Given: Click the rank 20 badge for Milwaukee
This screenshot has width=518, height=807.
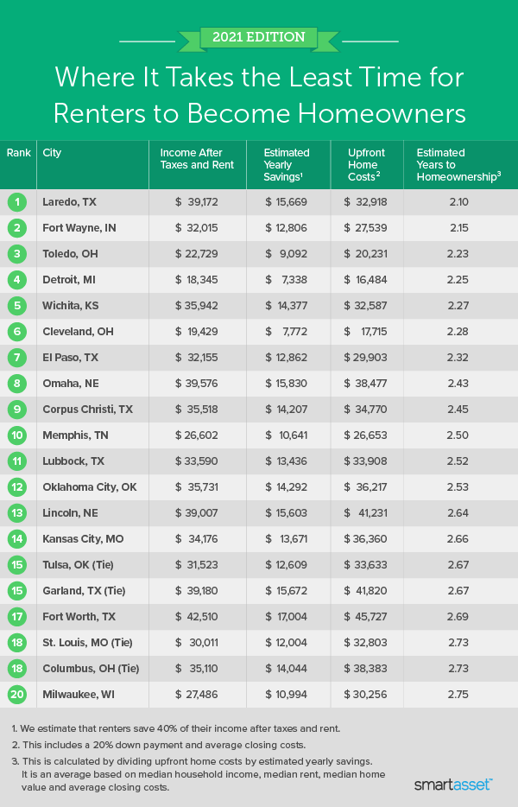Looking at the screenshot, I should (x=17, y=694).
